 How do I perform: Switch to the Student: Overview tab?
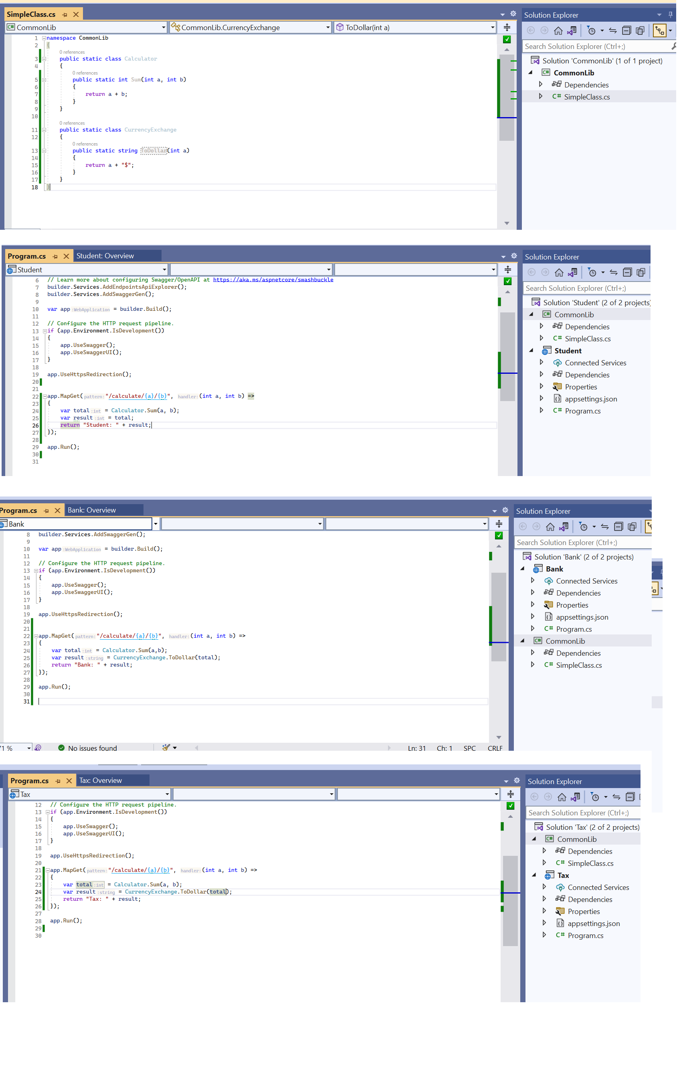coord(105,256)
